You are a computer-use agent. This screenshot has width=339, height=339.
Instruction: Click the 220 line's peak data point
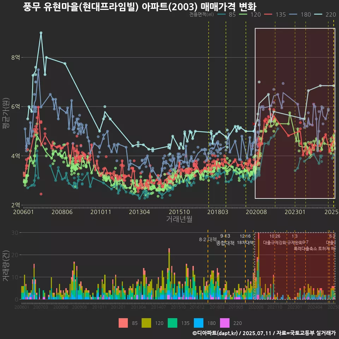pyautogui.click(x=41, y=33)
